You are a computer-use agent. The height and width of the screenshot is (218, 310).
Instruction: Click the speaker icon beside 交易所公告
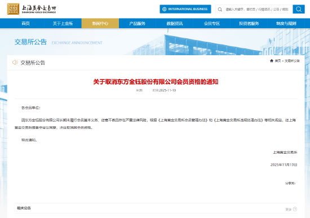coord(15,63)
